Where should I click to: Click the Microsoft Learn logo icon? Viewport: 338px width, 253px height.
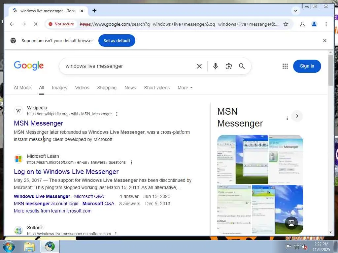[x=18, y=159]
